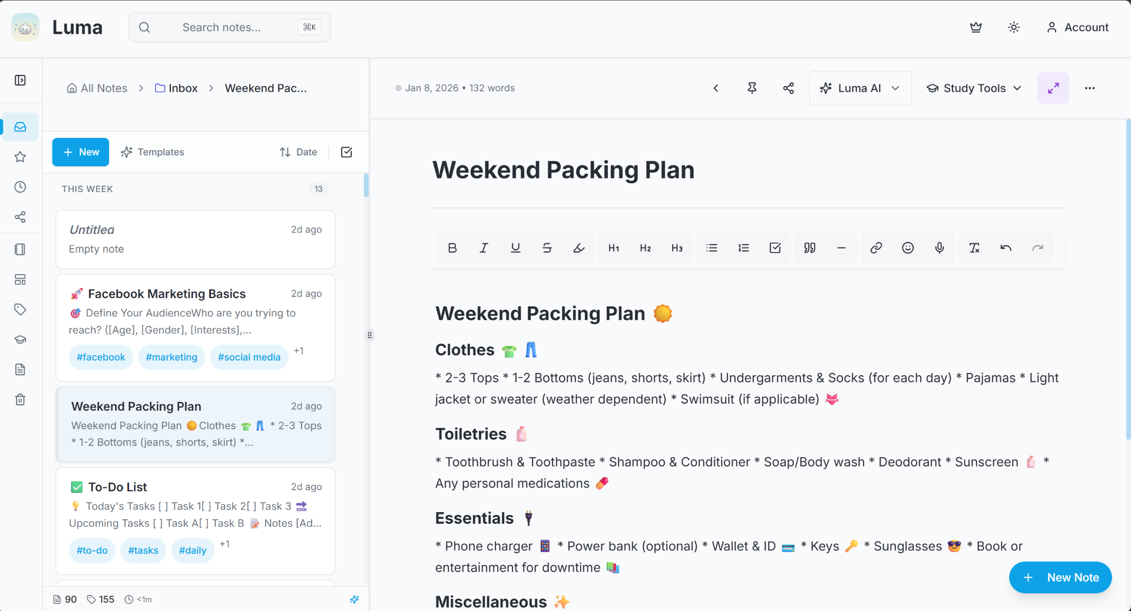Apply bold formatting
Viewport: 1131px width, 611px height.
pos(452,248)
